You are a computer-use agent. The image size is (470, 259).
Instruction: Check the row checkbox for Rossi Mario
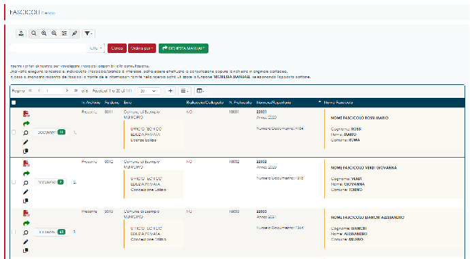(14, 132)
